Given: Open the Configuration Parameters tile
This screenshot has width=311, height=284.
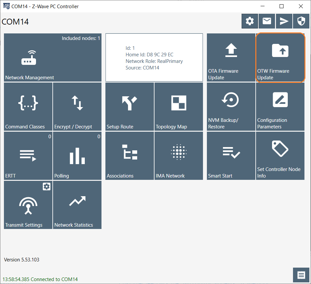Looking at the screenshot, I should (x=280, y=107).
